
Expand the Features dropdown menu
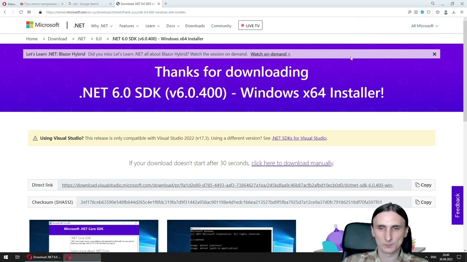129,26
